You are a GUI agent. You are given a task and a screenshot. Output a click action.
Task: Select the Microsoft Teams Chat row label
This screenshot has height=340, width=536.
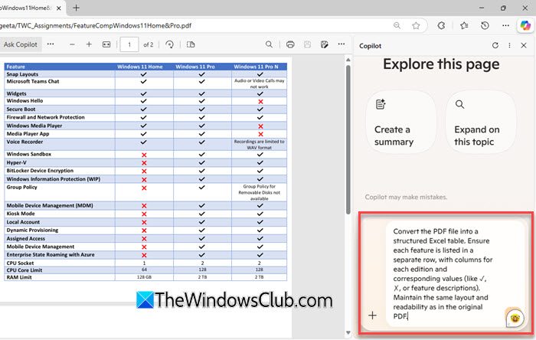(x=33, y=81)
